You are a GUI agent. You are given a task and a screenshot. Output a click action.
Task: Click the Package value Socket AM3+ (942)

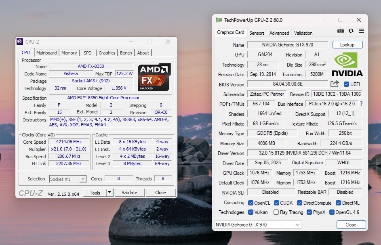(x=91, y=81)
